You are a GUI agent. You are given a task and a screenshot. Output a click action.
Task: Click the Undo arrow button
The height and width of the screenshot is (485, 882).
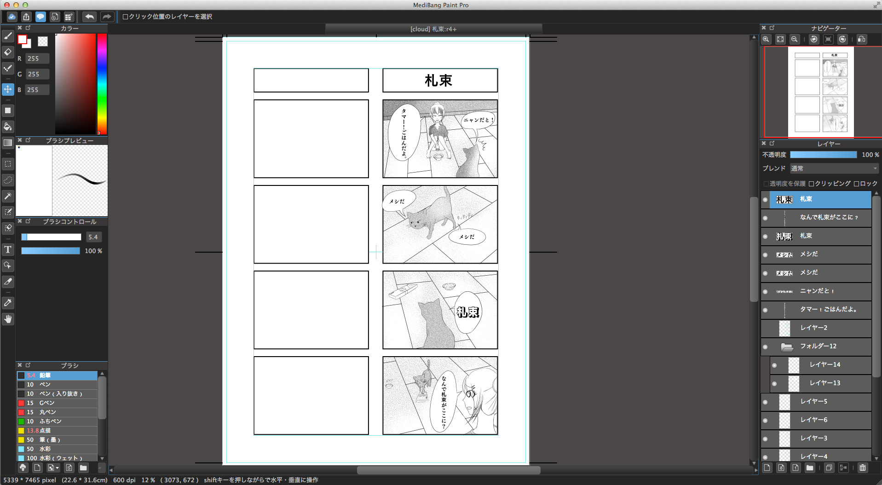(x=89, y=17)
